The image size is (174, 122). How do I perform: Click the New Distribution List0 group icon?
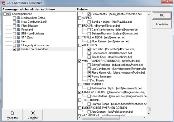pyautogui.click(x=18, y=22)
